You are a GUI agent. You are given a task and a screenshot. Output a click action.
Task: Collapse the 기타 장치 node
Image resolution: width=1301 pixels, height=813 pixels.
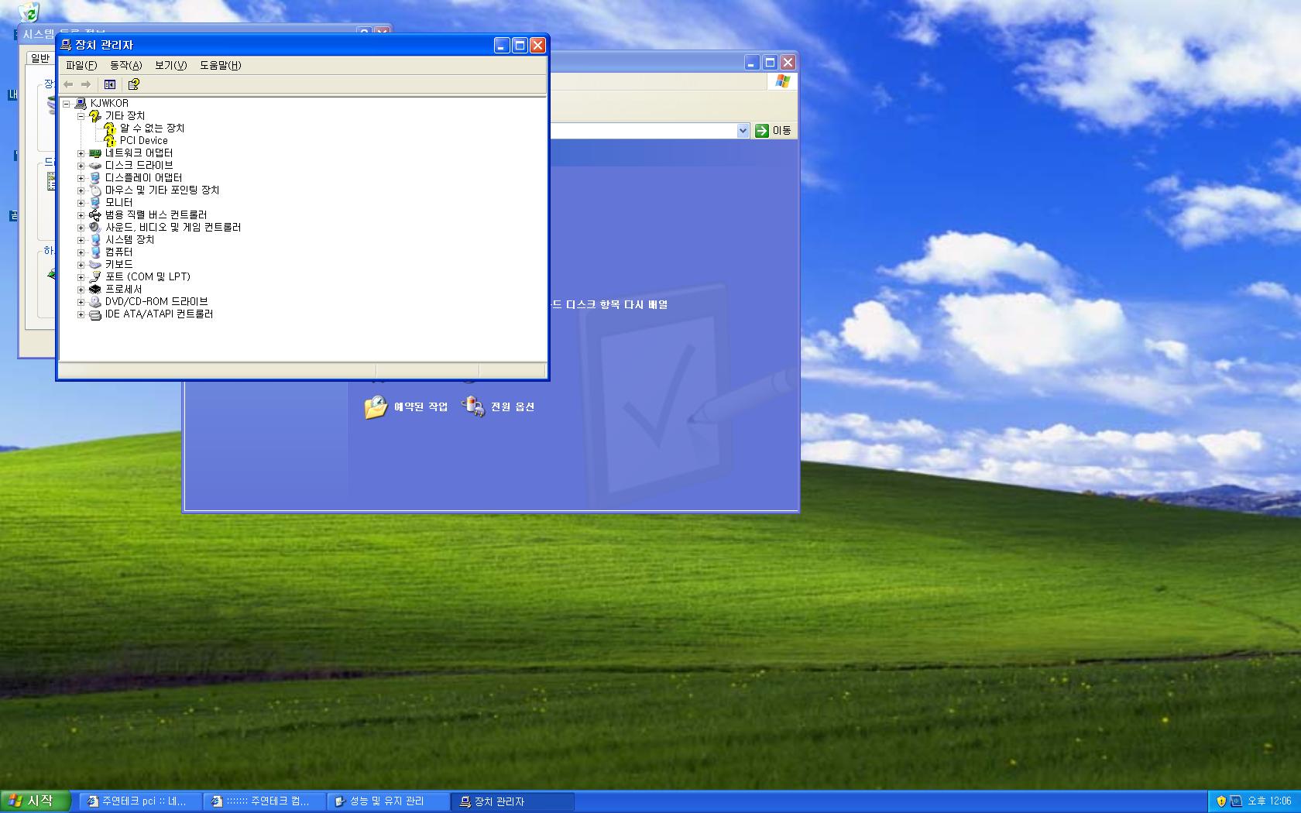point(81,115)
